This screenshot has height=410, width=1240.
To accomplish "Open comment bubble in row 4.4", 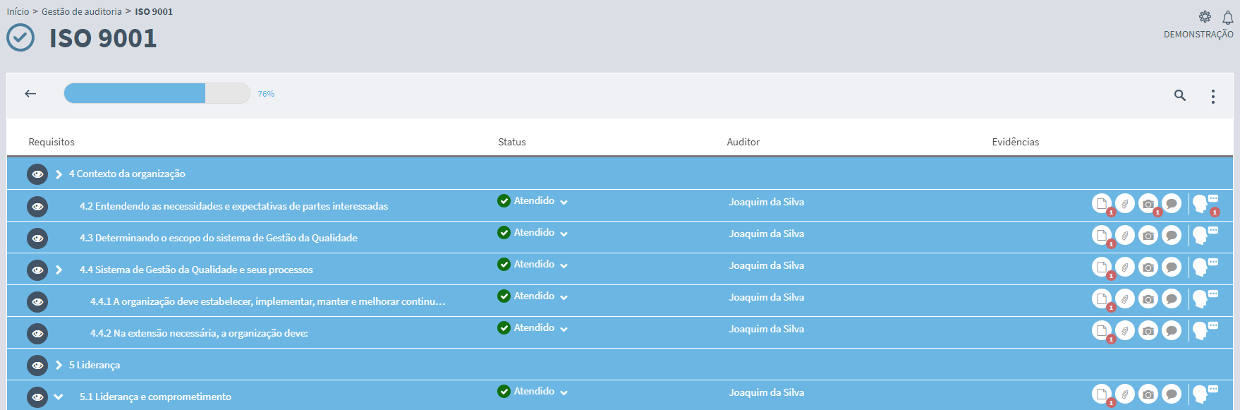I will (x=1172, y=267).
